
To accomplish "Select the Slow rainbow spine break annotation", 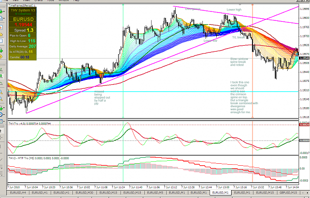I will [x=239, y=62].
